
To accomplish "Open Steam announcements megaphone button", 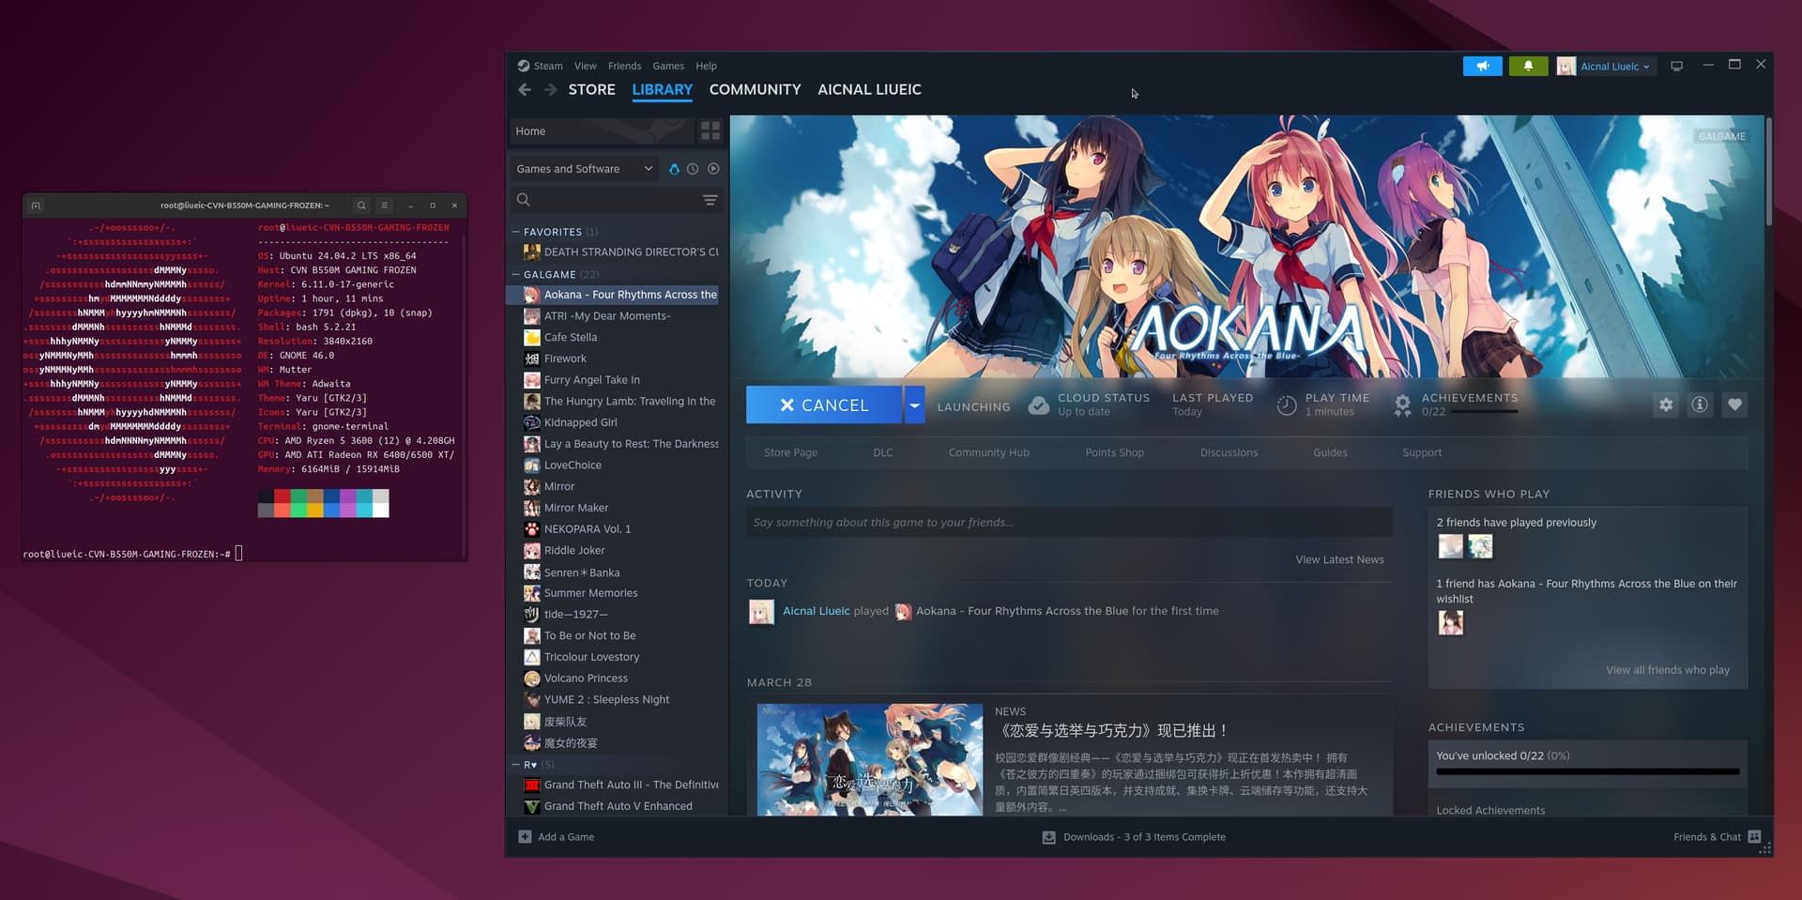I will click(x=1482, y=67).
